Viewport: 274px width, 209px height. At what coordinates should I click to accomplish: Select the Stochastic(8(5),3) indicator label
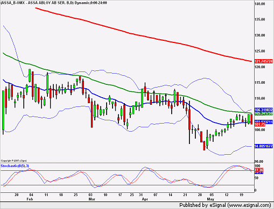15,166
